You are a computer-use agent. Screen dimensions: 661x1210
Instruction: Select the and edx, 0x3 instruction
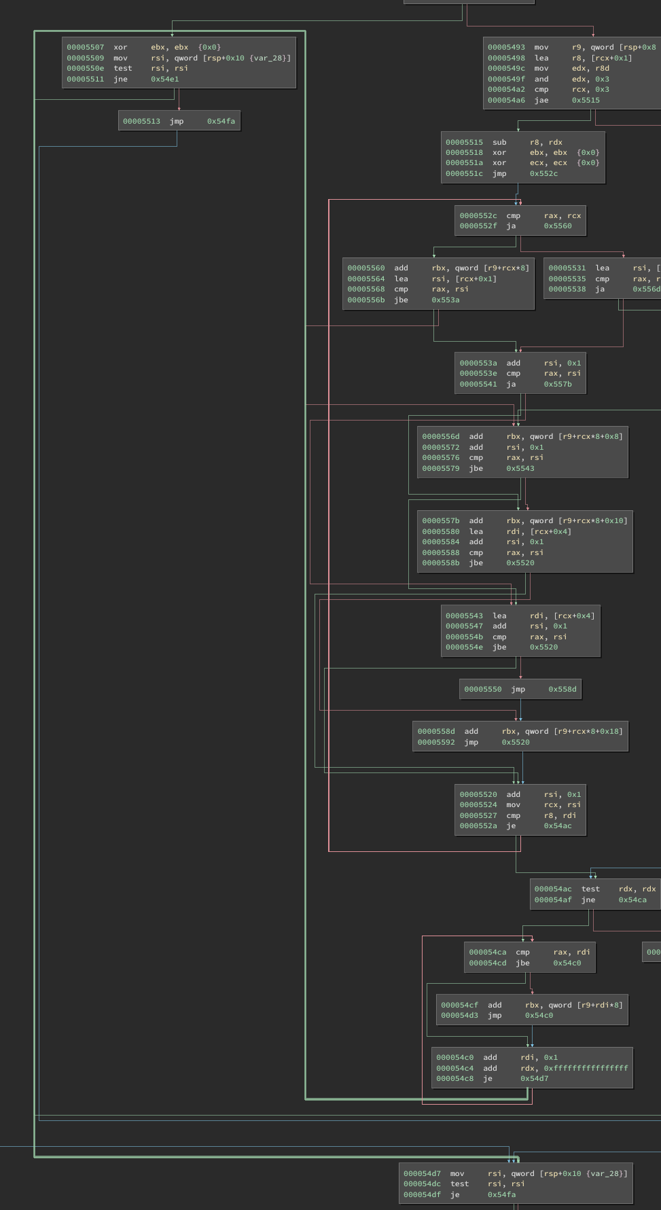tap(572, 79)
